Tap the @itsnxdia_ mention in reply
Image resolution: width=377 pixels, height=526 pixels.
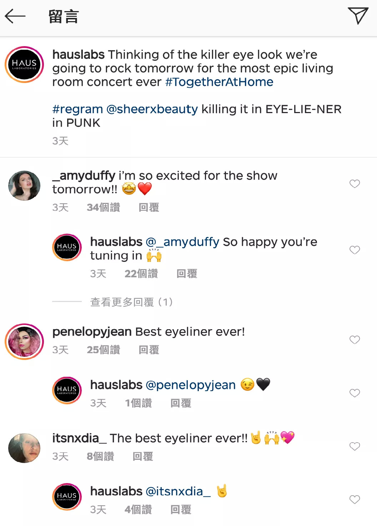pyautogui.click(x=178, y=492)
